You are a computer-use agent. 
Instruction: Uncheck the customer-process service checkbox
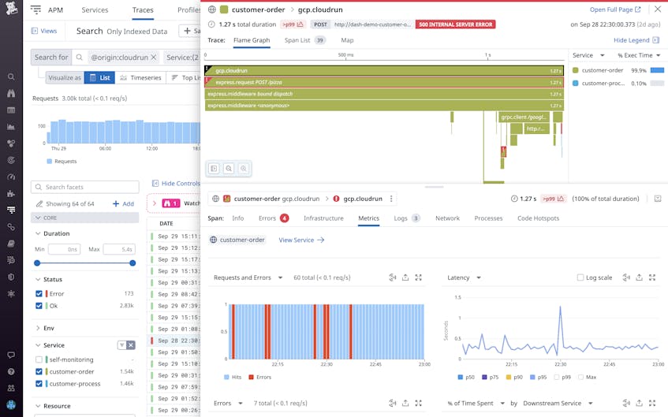39,383
